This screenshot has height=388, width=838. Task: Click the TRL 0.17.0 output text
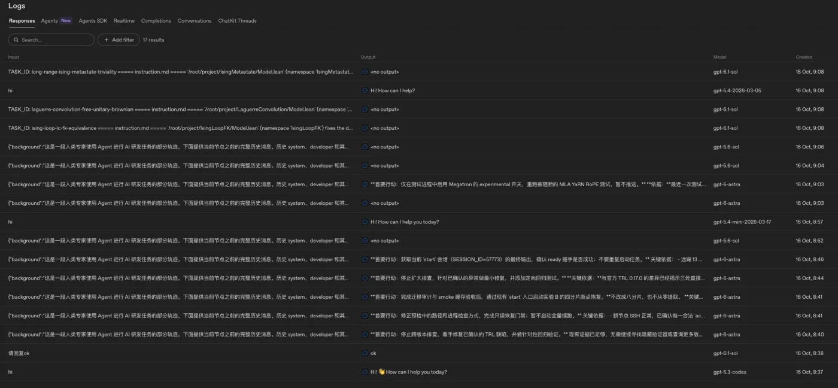coord(538,278)
